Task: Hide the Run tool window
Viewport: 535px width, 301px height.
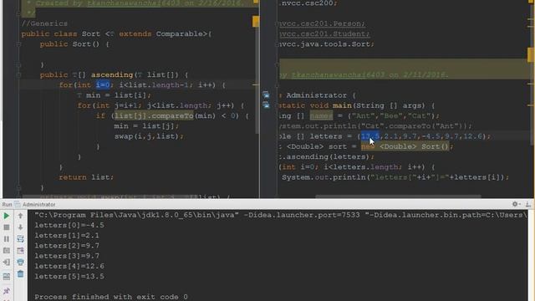Action: (x=527, y=204)
